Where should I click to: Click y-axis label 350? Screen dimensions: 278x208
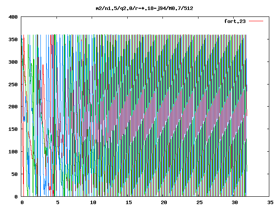pos(13,39)
